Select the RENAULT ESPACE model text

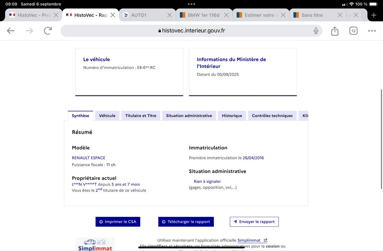pyautogui.click(x=88, y=158)
